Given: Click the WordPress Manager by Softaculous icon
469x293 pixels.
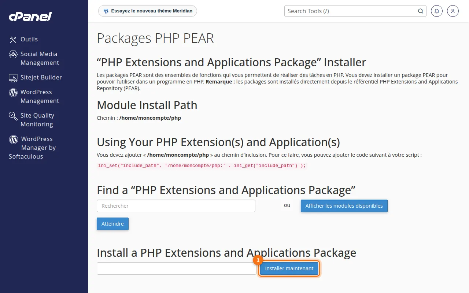Looking at the screenshot, I should pos(14,139).
